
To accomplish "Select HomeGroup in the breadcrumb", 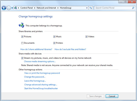I will pyautogui.click(x=66, y=8).
